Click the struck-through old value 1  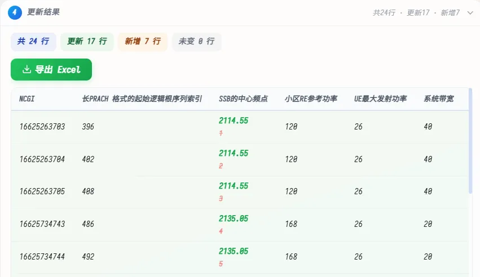[x=221, y=133]
